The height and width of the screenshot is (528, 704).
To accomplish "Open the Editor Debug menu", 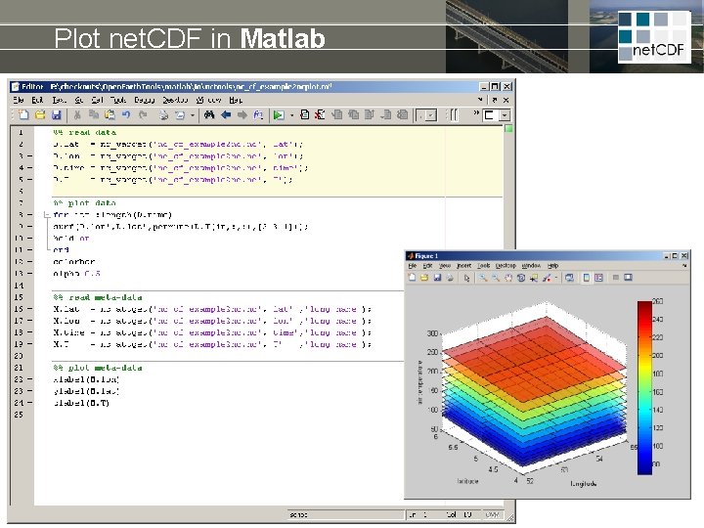I will click(x=144, y=100).
